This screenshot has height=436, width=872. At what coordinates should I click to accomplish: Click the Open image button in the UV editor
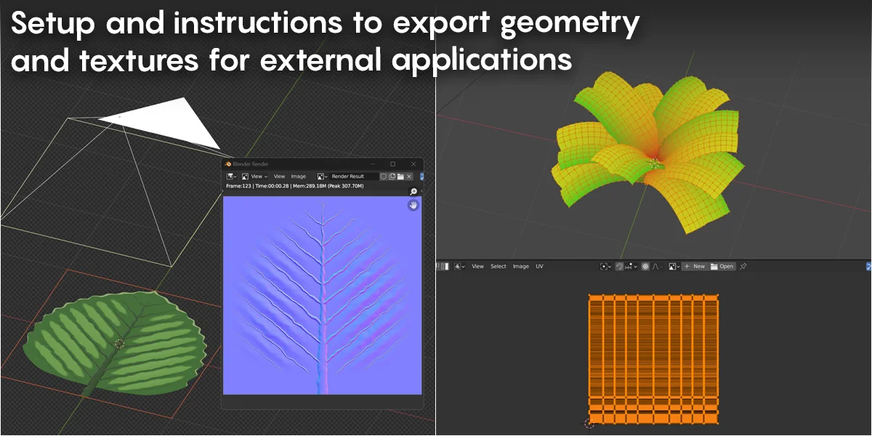[722, 267]
